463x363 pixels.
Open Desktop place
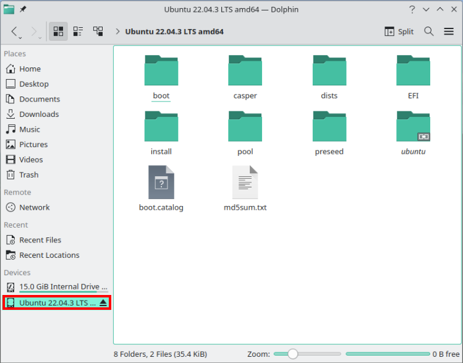point(56,84)
